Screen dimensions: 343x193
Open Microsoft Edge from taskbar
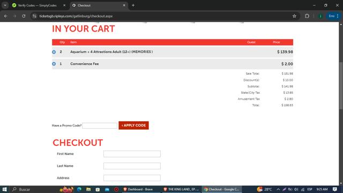coord(79,189)
